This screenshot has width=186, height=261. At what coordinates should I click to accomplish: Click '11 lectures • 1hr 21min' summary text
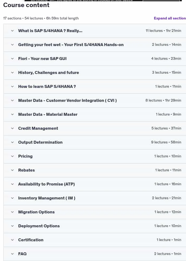163,31
